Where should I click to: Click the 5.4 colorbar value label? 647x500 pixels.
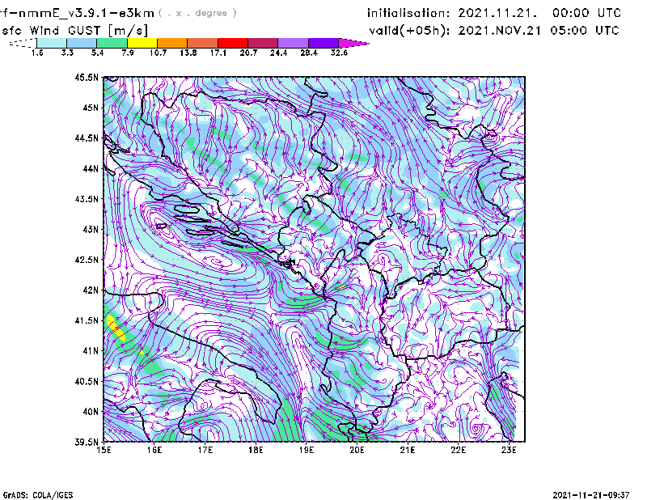tap(97, 53)
